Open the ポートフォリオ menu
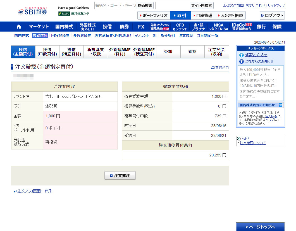296x231 pixels. click(x=154, y=16)
